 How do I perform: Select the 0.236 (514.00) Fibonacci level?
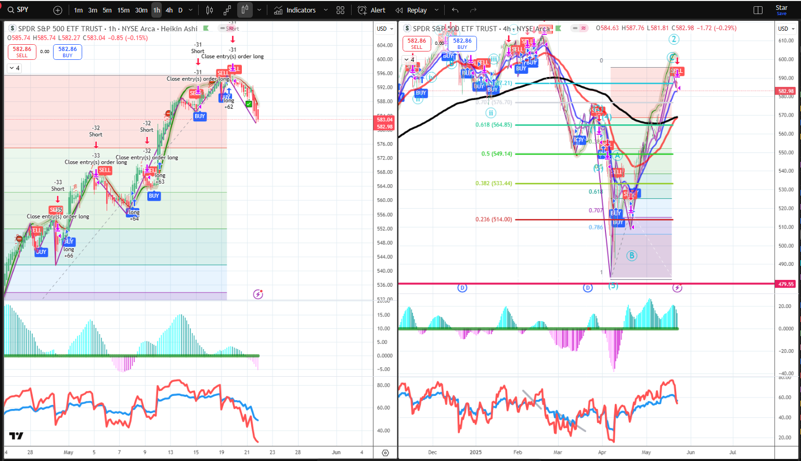pos(494,220)
